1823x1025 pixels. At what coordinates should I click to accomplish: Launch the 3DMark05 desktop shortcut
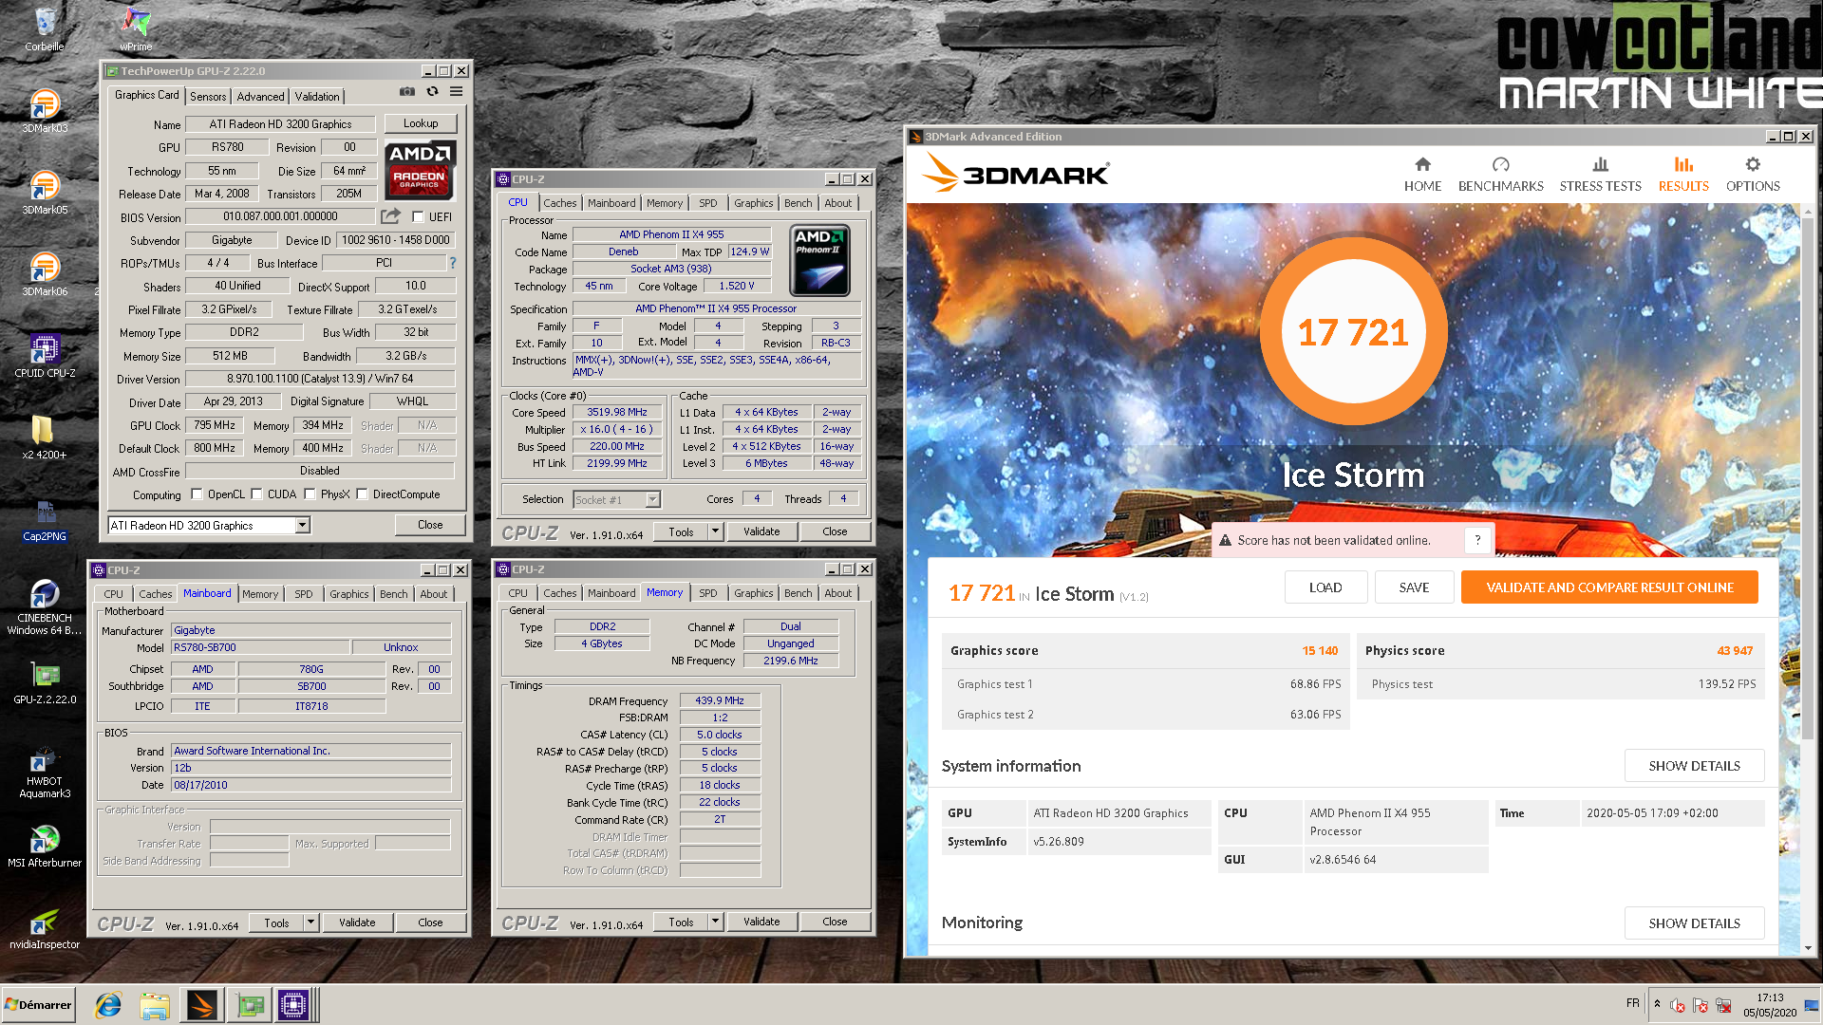[x=45, y=192]
